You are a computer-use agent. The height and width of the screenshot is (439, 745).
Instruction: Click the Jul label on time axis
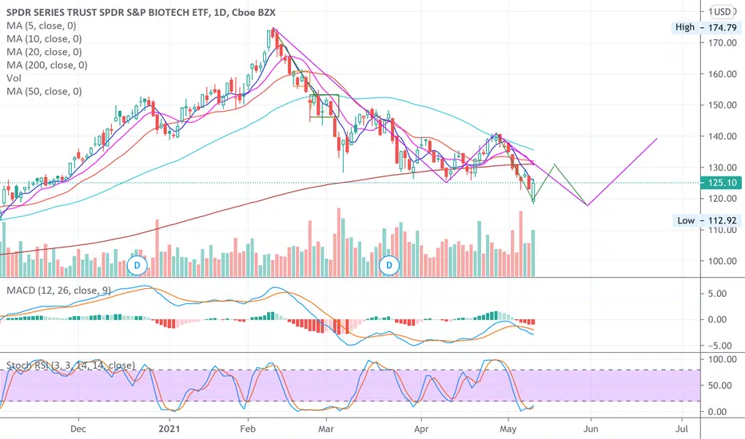click(682, 429)
